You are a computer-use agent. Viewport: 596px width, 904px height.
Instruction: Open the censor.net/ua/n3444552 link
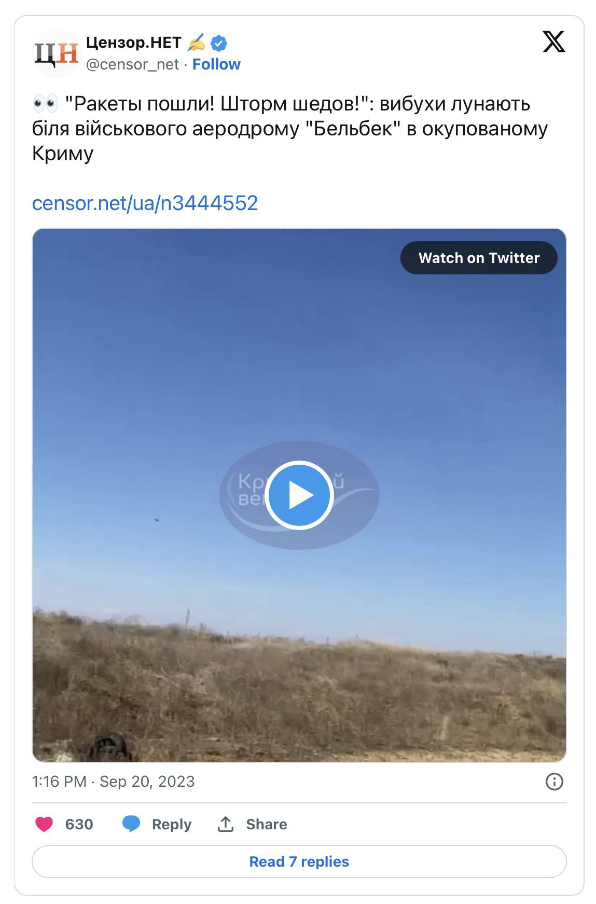(x=145, y=203)
